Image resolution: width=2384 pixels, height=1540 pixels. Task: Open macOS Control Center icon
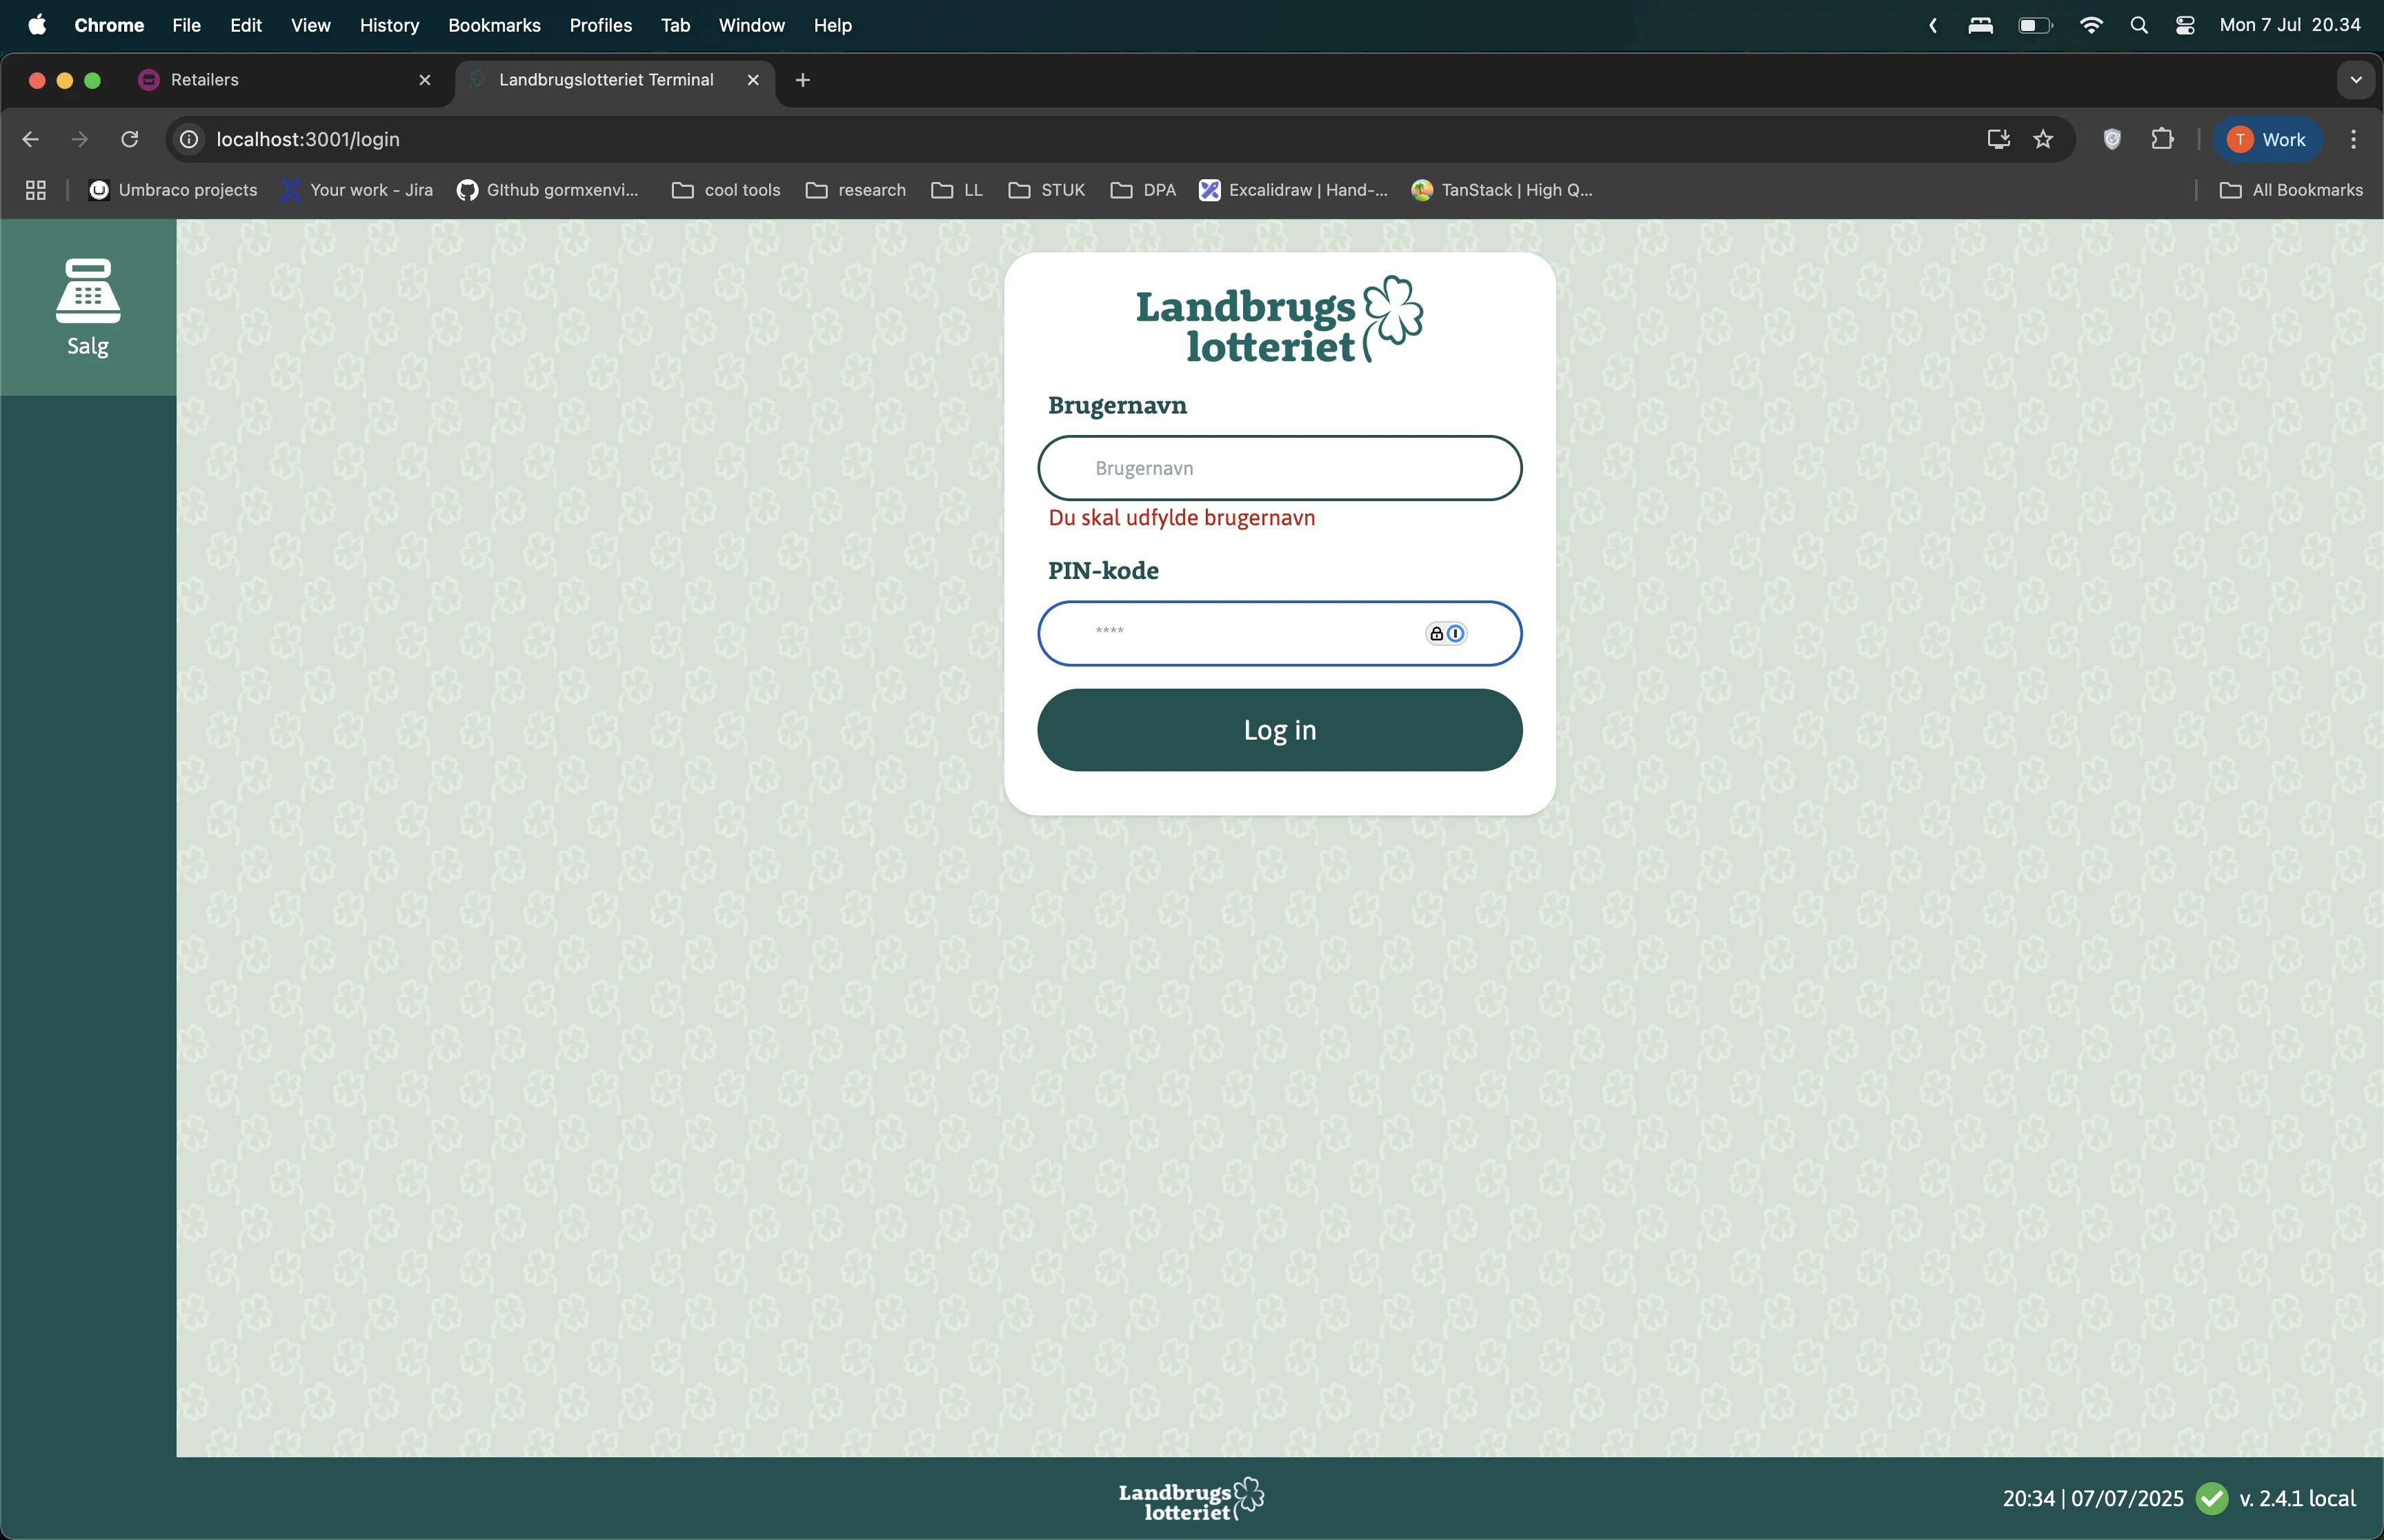(2185, 25)
